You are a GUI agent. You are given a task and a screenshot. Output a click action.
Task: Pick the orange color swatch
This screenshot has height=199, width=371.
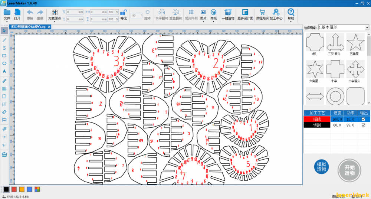coord(22,189)
